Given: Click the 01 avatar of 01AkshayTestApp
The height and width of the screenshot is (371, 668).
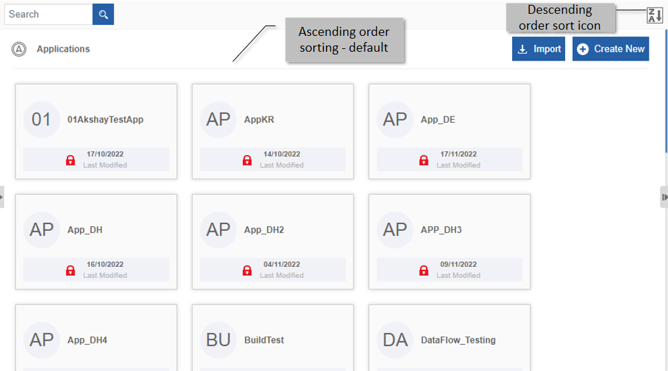Looking at the screenshot, I should (x=41, y=119).
